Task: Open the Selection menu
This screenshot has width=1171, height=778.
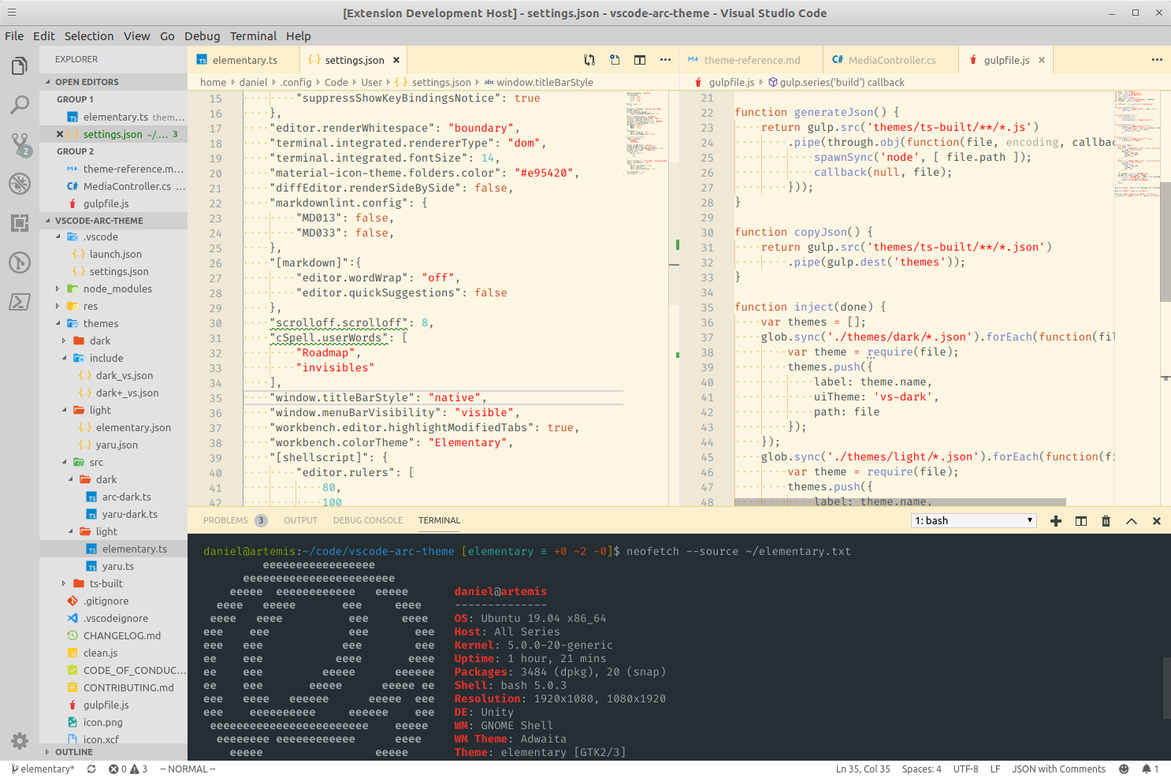Action: click(x=89, y=36)
